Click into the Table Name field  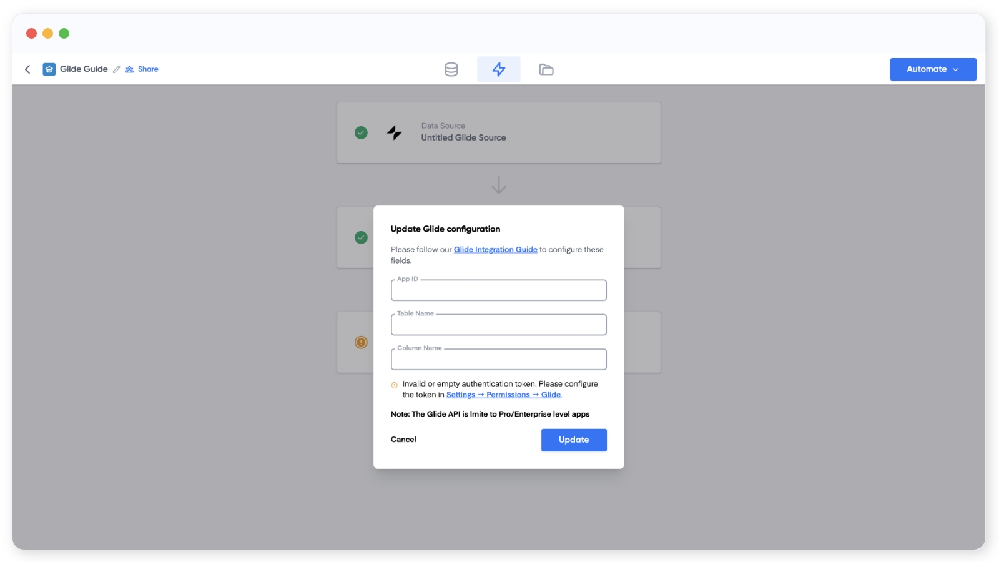498,325
